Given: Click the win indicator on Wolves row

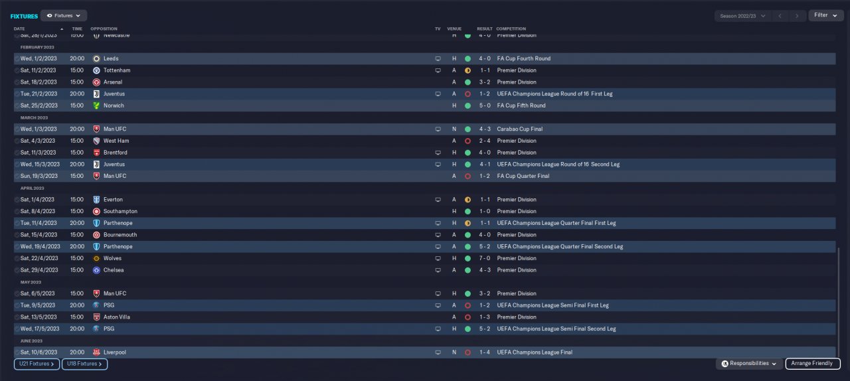Looking at the screenshot, I should pos(467,258).
